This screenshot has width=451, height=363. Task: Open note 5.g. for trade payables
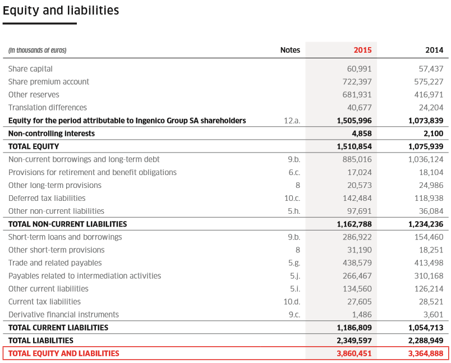294,263
